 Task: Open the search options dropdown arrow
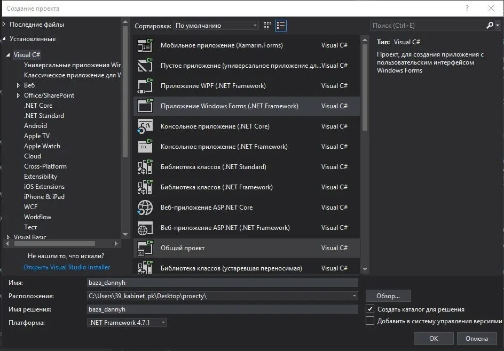(x=498, y=26)
